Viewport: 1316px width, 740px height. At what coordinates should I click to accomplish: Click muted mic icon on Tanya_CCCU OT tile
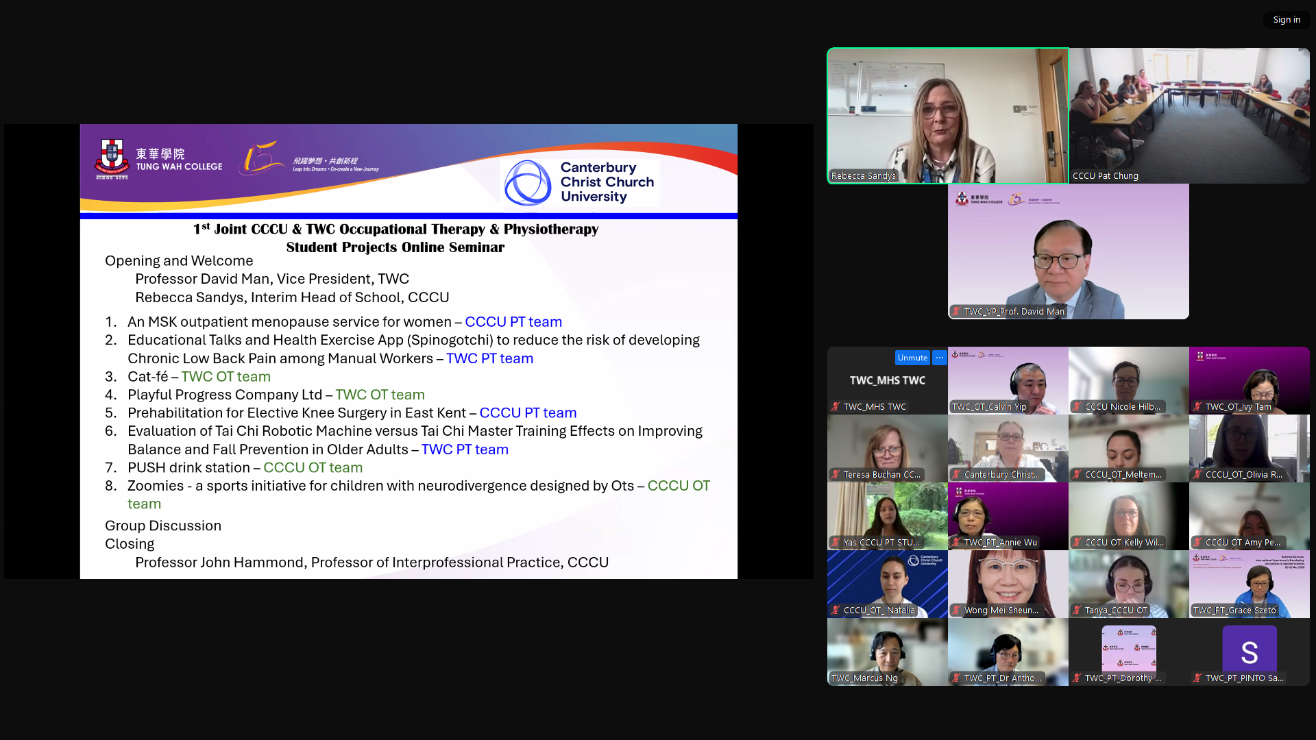click(1077, 610)
